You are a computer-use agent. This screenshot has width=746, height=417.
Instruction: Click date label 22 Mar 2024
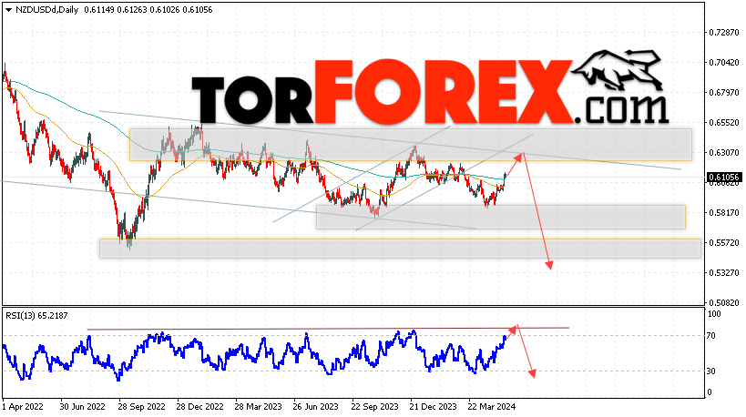pos(492,407)
